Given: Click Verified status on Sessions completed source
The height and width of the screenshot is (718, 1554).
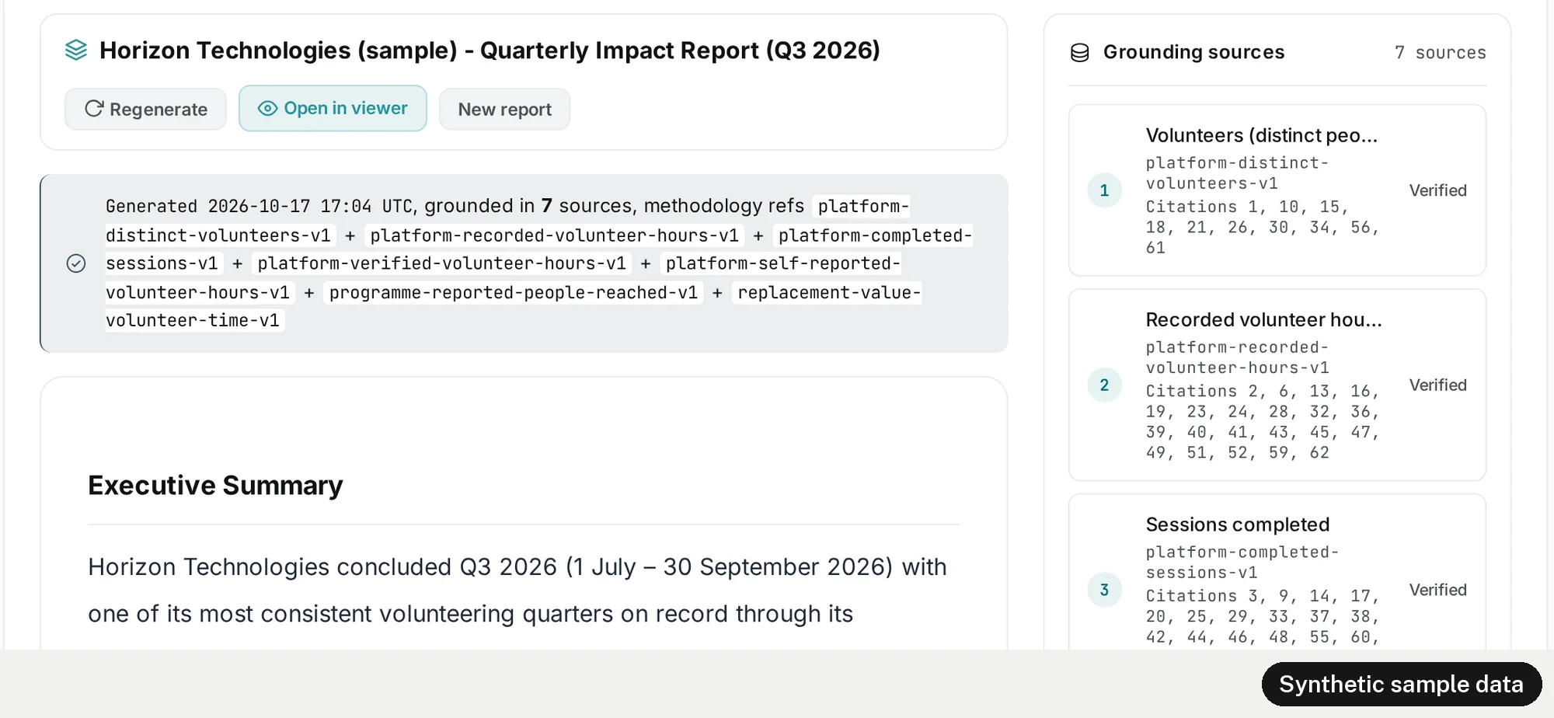Looking at the screenshot, I should (x=1437, y=590).
